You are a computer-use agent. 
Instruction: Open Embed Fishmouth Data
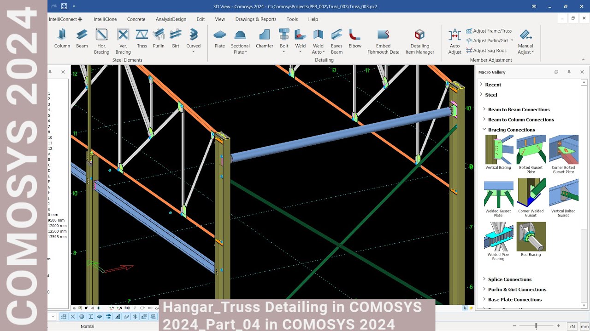pos(383,41)
